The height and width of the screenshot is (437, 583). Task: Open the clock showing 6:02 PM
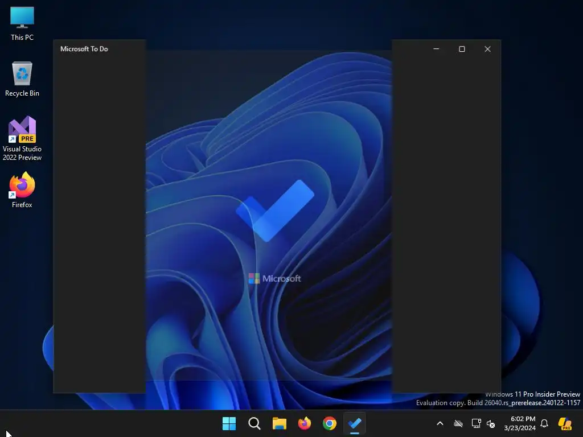tap(520, 423)
